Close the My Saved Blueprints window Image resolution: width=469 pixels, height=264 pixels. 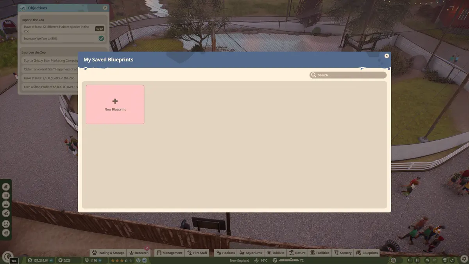pos(387,56)
